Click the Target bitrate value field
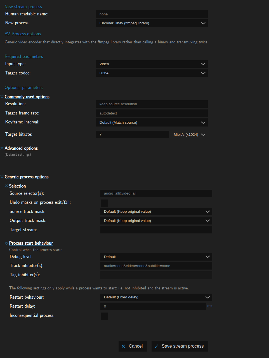Screen dimensions: 269x358 (132, 134)
